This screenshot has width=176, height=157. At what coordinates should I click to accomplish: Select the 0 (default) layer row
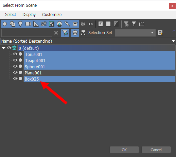pyautogui.click(x=96, y=48)
